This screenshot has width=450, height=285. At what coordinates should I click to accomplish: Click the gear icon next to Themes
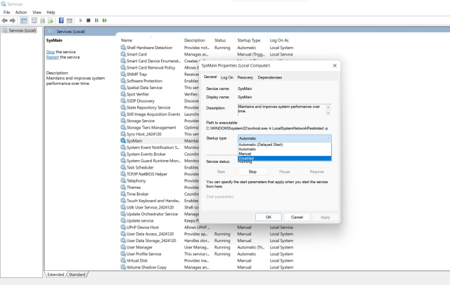pos(123,187)
